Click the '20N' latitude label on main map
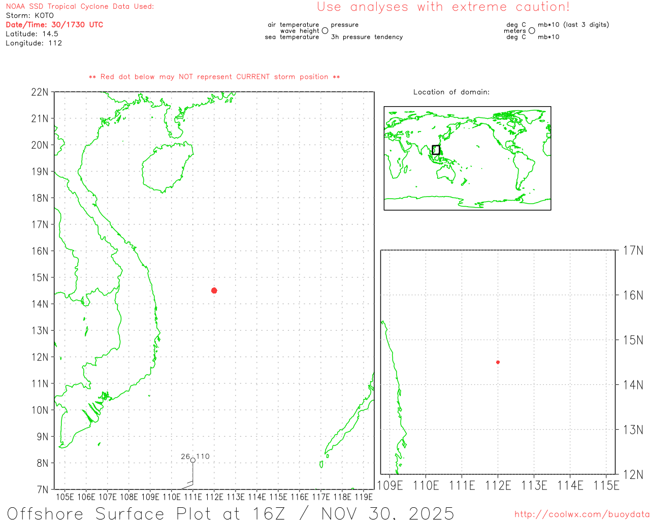This screenshot has height=520, width=650. pos(40,145)
